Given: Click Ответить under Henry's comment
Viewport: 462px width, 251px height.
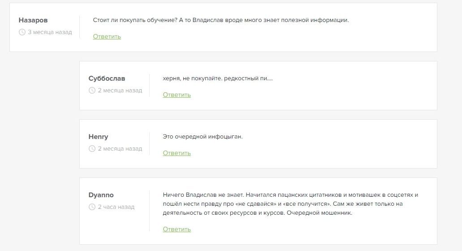Looking at the screenshot, I should [x=177, y=153].
